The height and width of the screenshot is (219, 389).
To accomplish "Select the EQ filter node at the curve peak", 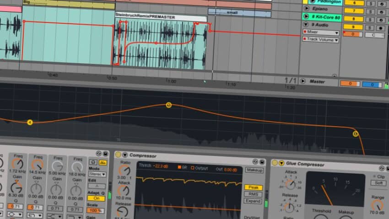I will tap(169, 105).
